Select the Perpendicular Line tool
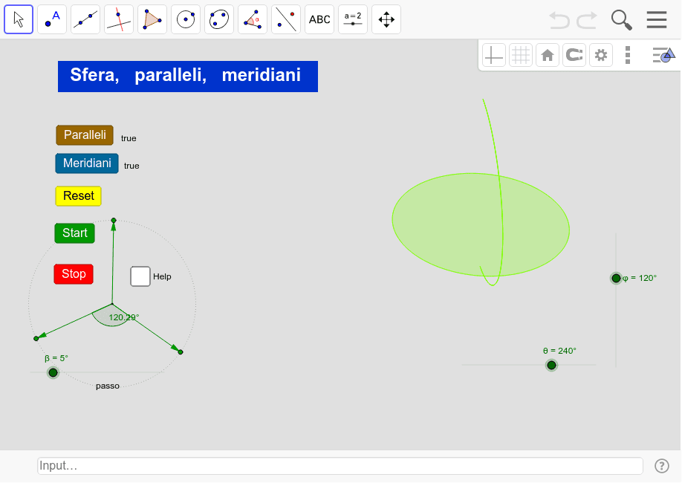 pos(119,19)
